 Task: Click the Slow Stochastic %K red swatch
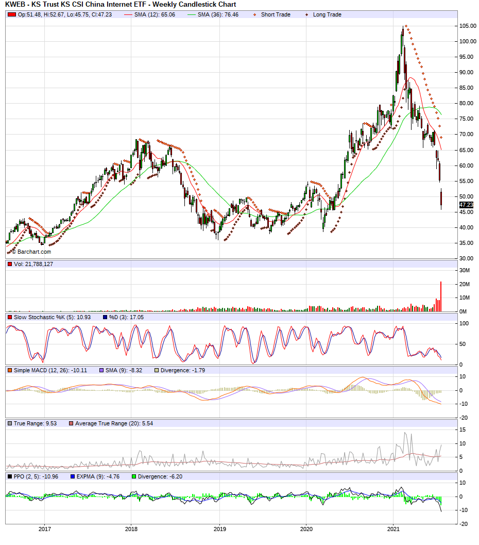pos(10,317)
